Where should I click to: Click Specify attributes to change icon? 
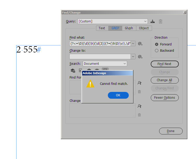[x=139, y=106]
